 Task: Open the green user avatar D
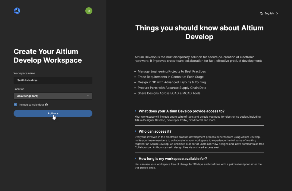(89, 11)
